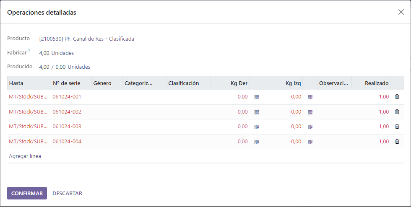The image size is (411, 207).
Task: Sort by the Realizado column header
Action: (x=371, y=83)
